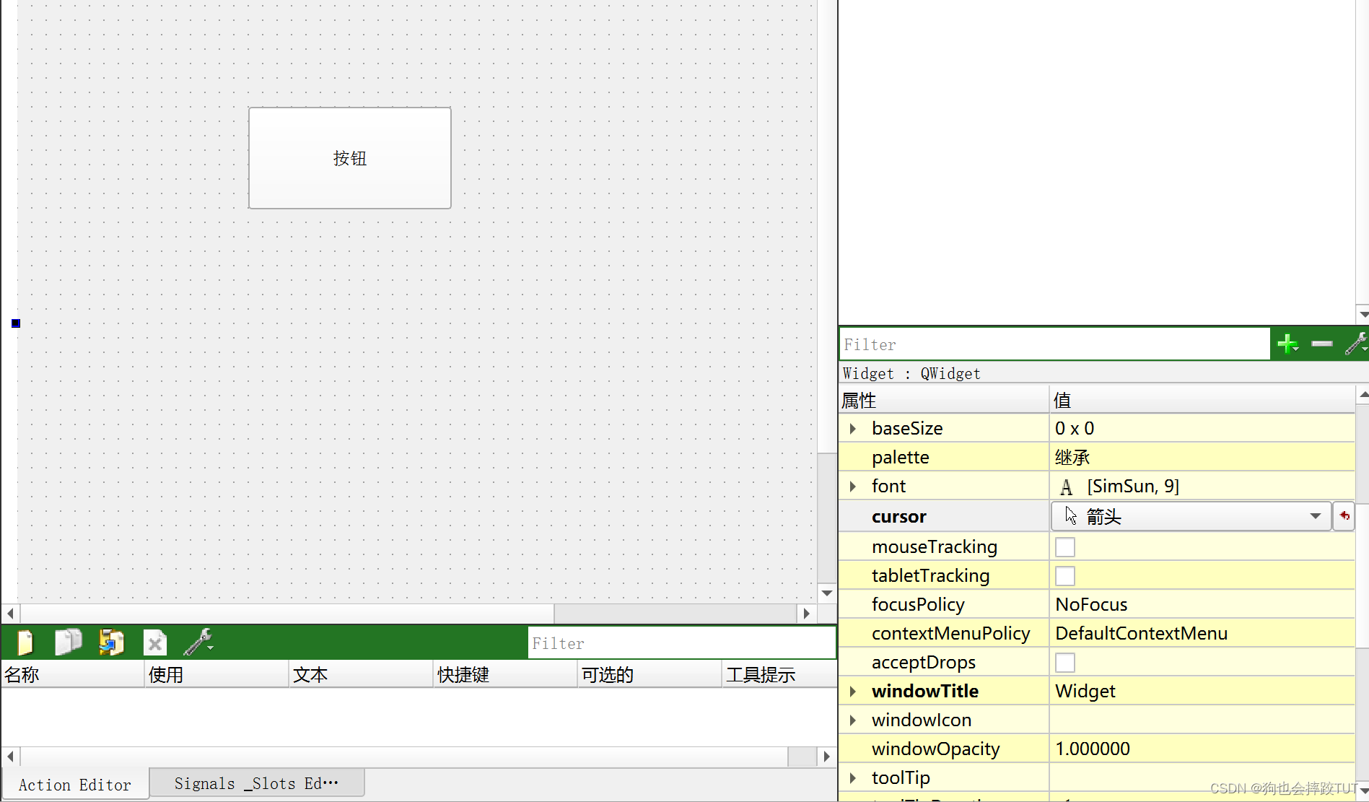The width and height of the screenshot is (1369, 802).
Task: Select the windowOpacity 1.000000 value
Action: pos(1202,749)
